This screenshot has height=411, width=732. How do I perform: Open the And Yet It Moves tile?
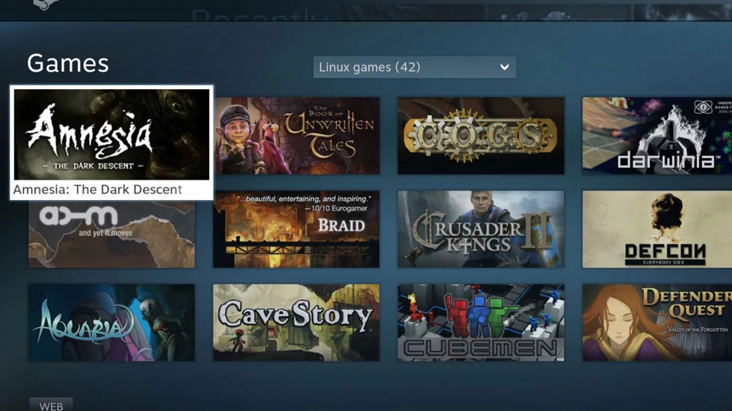pos(112,234)
